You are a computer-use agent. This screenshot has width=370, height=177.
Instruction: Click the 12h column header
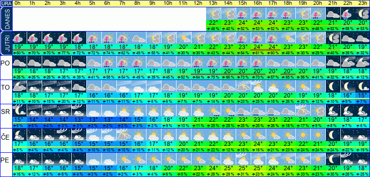pos(198,3)
